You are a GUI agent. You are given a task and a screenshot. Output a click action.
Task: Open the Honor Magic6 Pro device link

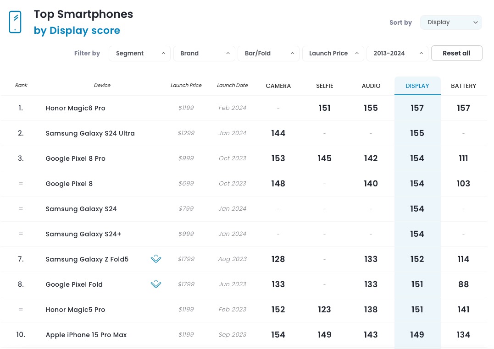coord(75,108)
